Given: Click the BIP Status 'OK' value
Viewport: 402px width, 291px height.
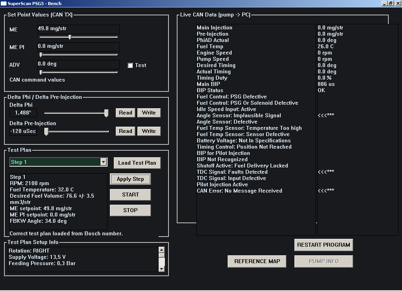Looking at the screenshot, I should 321,91.
